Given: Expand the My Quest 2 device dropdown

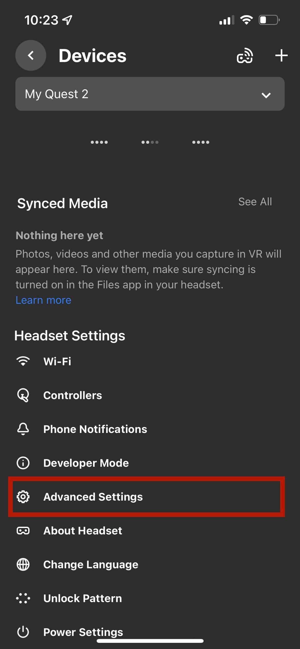Looking at the screenshot, I should click(x=150, y=94).
